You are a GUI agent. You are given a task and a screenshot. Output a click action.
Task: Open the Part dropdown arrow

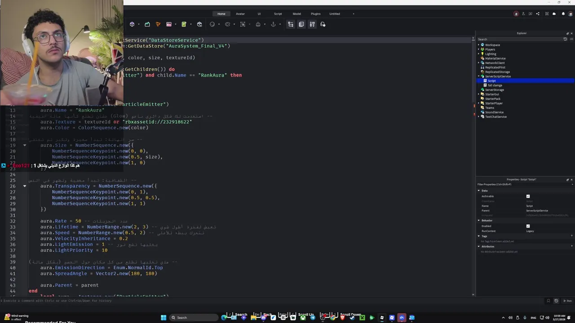tap(139, 24)
